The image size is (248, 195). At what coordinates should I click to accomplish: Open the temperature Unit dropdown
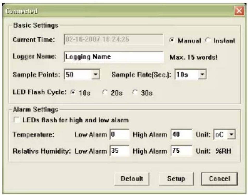click(x=231, y=135)
